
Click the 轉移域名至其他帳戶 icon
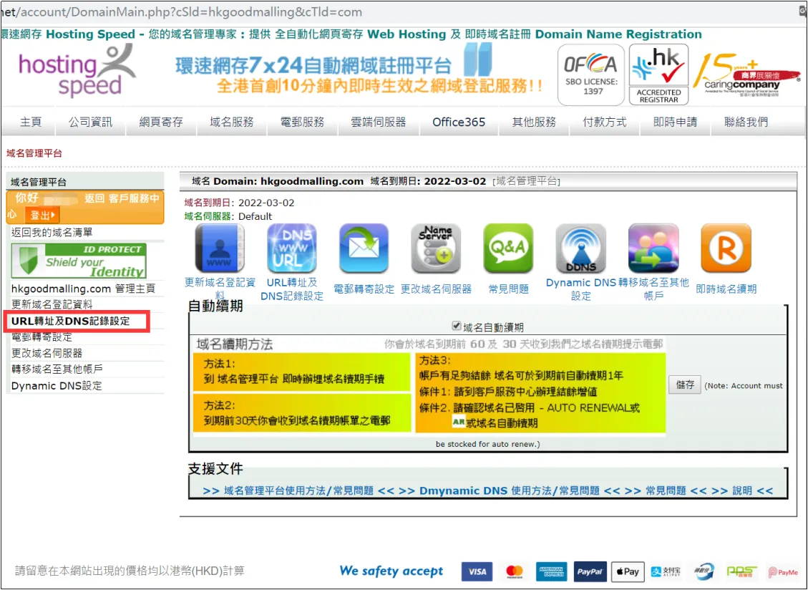(653, 248)
